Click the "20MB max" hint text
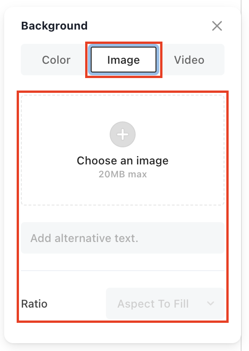Viewport: 249px width, 351px height. [123, 174]
